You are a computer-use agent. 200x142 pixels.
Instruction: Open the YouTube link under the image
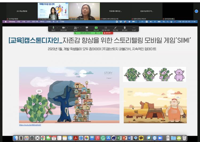30,125
